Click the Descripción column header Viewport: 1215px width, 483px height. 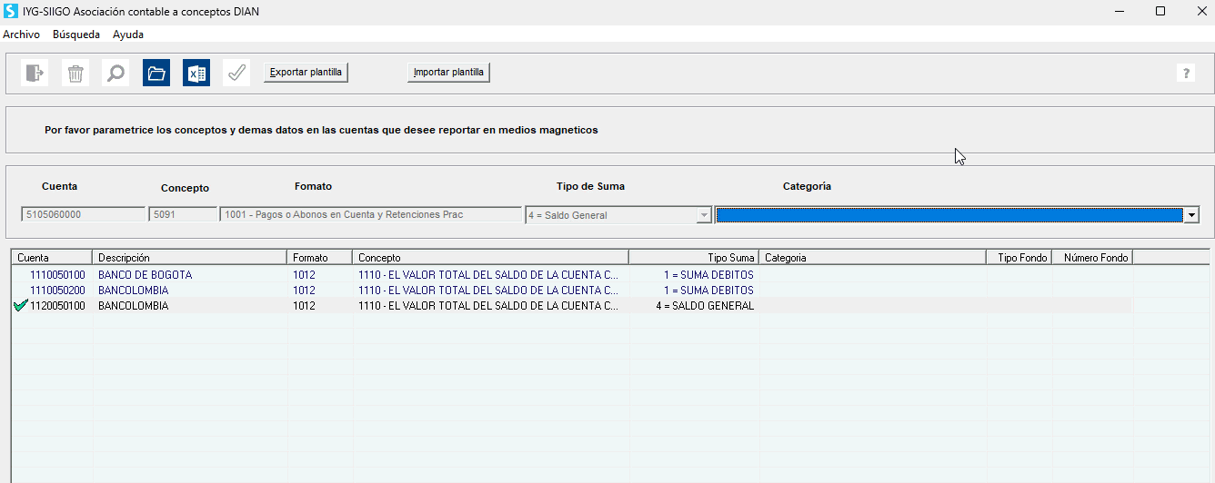[x=189, y=258]
